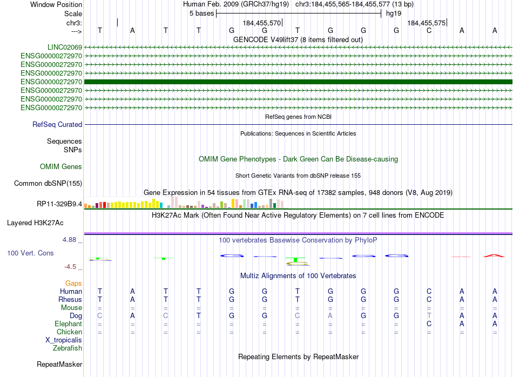Click the RefSeq genes from NCBI title
The image size is (513, 377).
298,117
